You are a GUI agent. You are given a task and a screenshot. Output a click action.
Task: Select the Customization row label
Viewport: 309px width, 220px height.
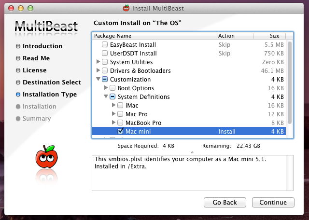point(130,80)
